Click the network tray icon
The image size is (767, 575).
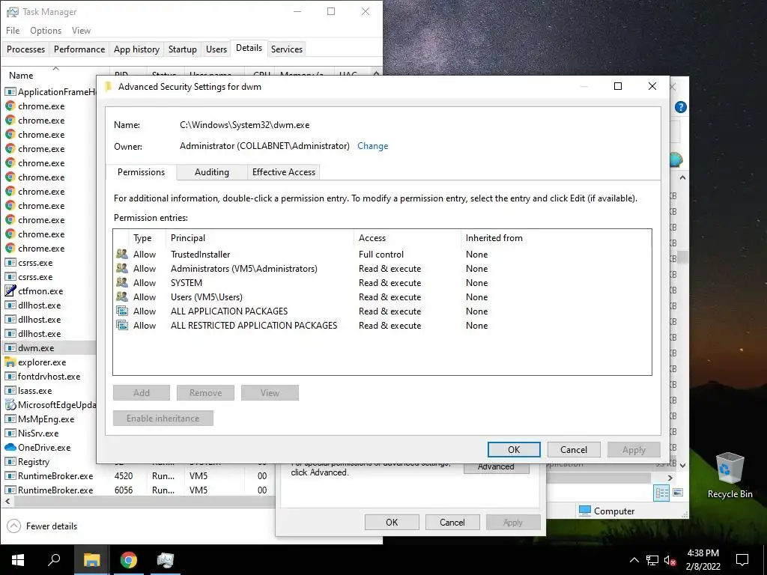(652, 560)
